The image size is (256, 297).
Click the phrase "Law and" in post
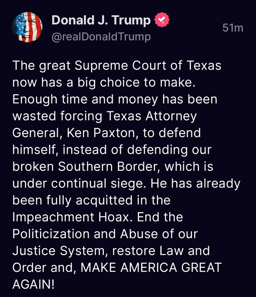pos(184,251)
